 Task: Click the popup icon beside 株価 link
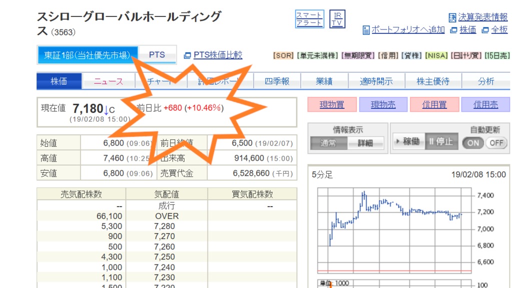click(x=453, y=30)
